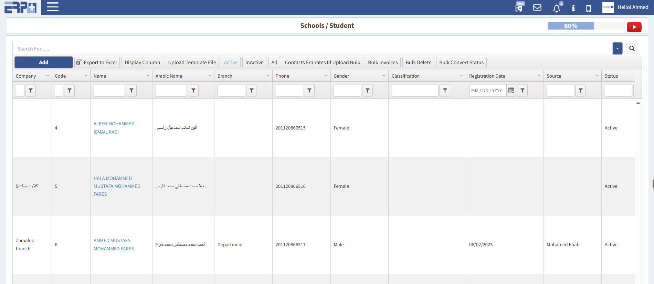The height and width of the screenshot is (284, 654).
Task: Click the magnifier search button
Action: (x=632, y=49)
